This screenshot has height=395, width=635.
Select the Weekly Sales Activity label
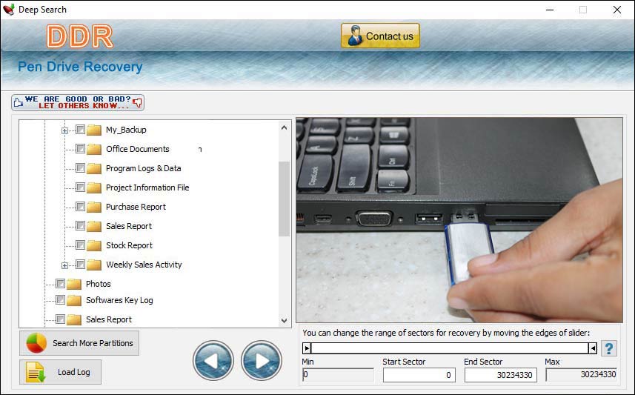[x=144, y=265]
